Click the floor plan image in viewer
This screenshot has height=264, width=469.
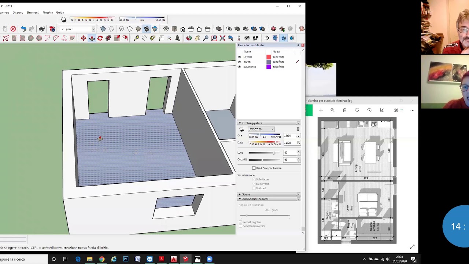pos(357,180)
